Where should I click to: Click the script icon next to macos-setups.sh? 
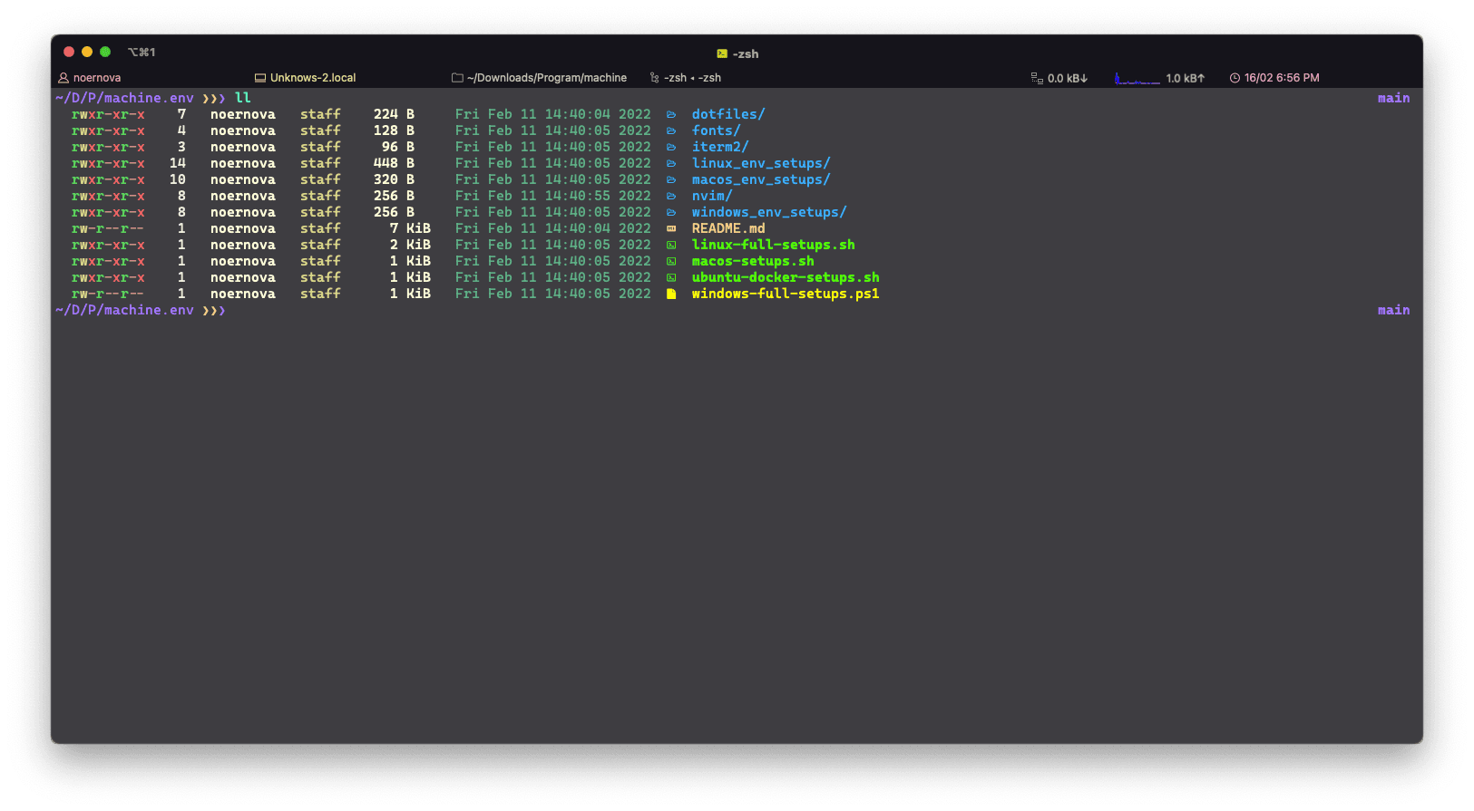click(x=671, y=261)
